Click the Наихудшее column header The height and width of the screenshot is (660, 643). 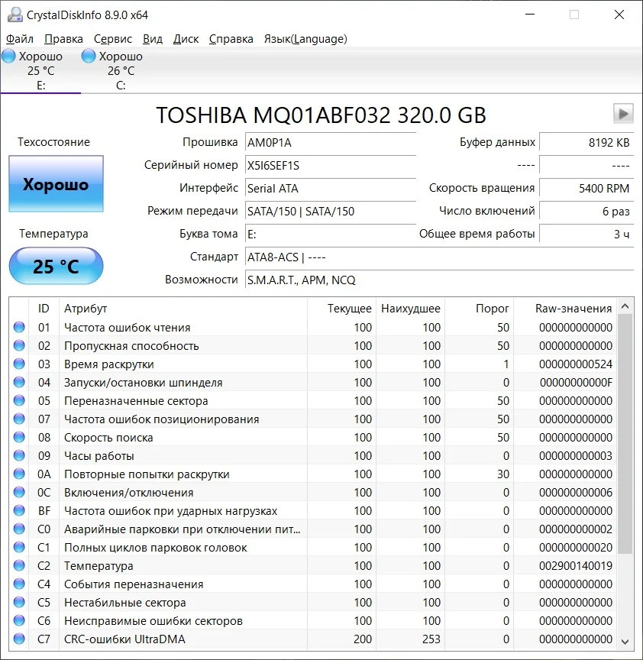click(411, 309)
